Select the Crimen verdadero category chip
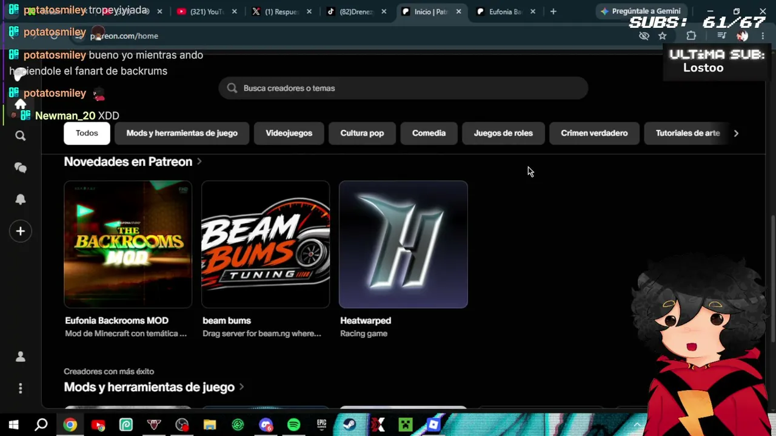Image resolution: width=776 pixels, height=436 pixels. [594, 133]
